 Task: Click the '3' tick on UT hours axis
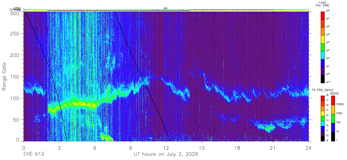[x=59, y=148]
